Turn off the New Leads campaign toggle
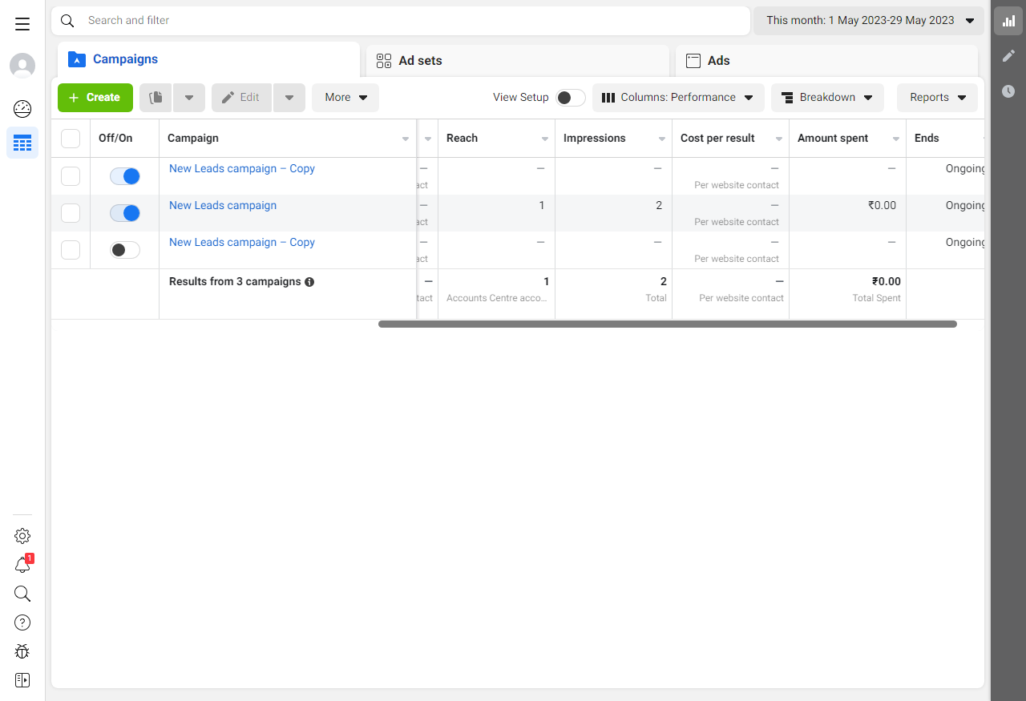This screenshot has width=1026, height=701. coord(125,213)
